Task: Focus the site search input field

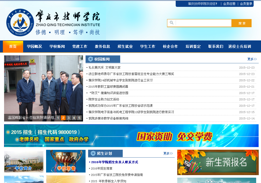Action: [203, 23]
